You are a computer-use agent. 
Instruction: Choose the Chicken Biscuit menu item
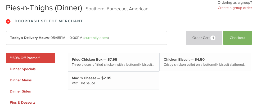tap(205, 62)
